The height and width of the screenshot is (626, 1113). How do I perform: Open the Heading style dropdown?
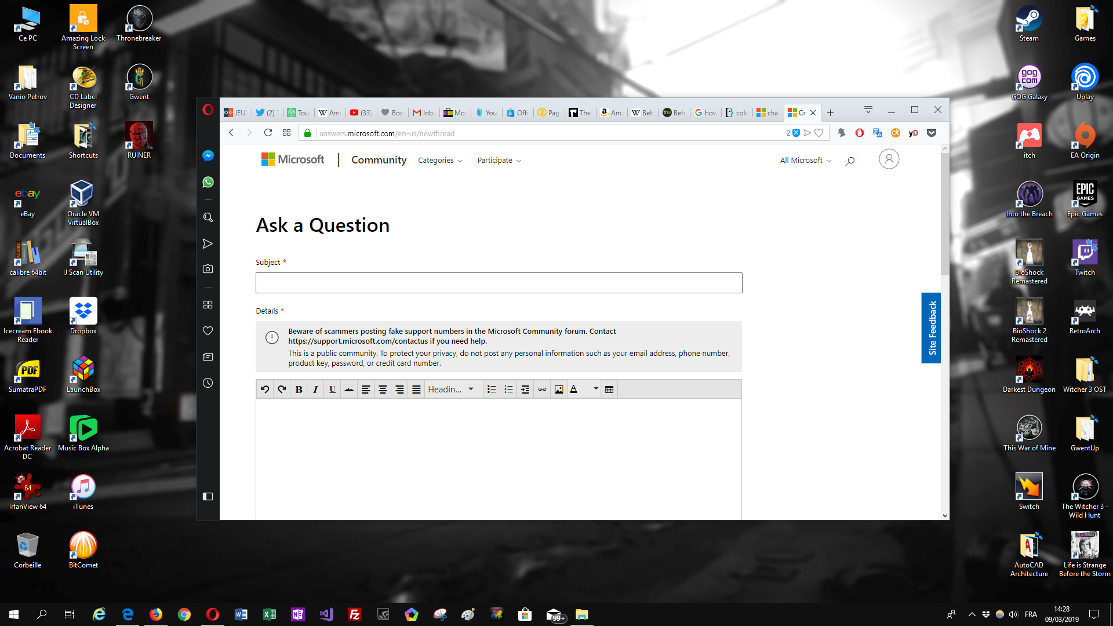[x=453, y=389]
